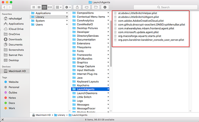Image resolution: width=199 pixels, height=122 pixels.
Task: Select the Frameworks folder
Action: pyautogui.click(x=90, y=55)
